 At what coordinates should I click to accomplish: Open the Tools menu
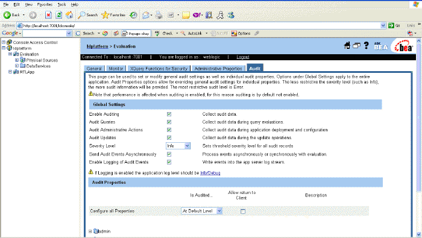tap(61, 5)
